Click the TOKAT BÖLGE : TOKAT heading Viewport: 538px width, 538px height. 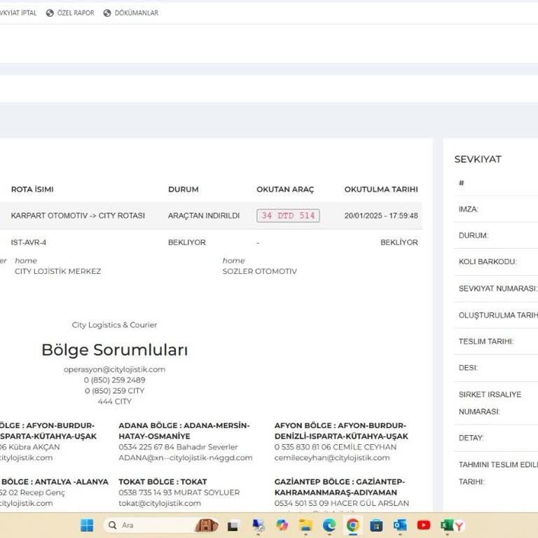163,482
